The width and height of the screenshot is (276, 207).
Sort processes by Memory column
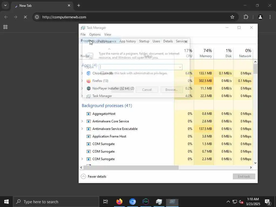pos(204,53)
